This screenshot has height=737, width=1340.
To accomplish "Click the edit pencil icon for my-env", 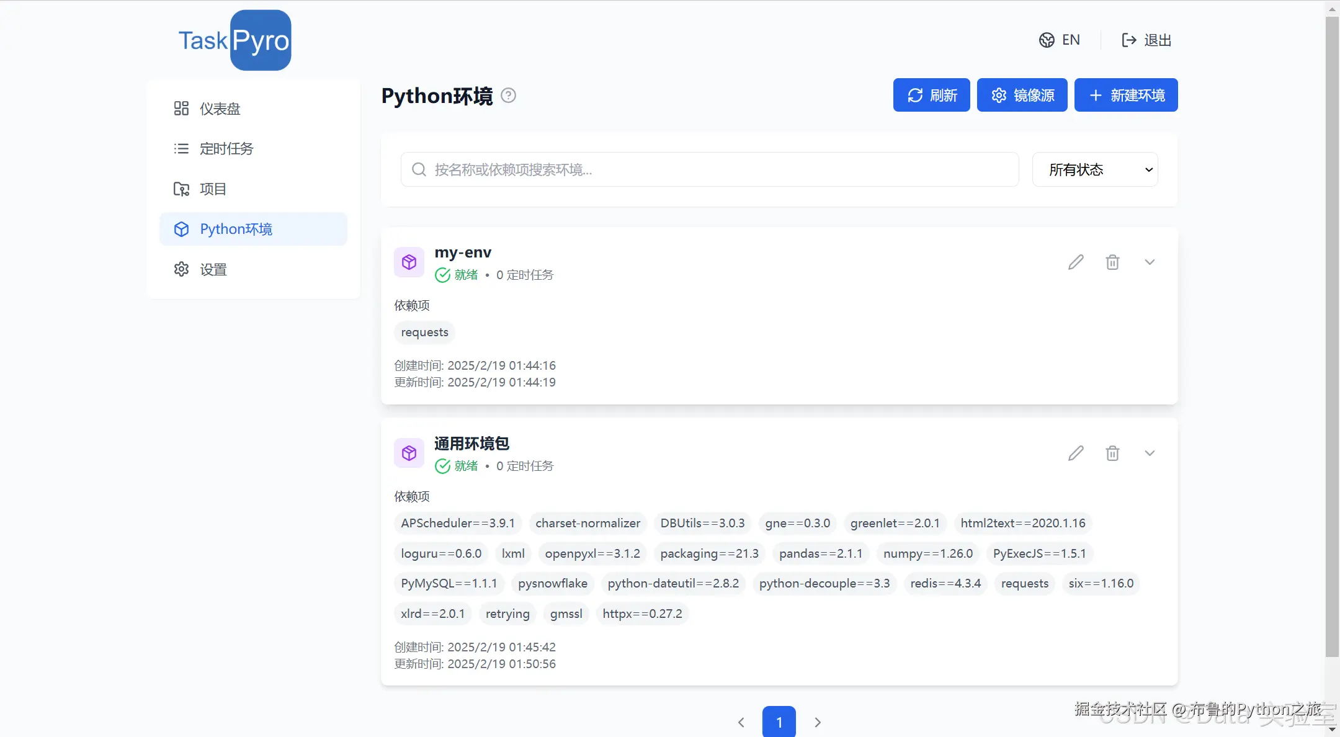I will coord(1075,262).
